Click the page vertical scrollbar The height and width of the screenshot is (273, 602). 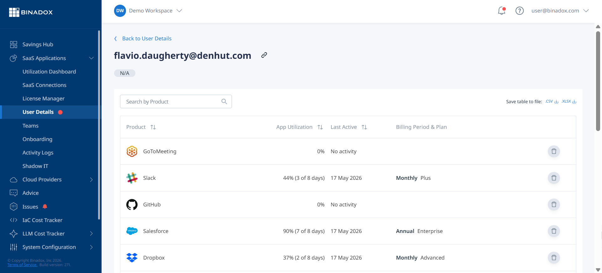coord(598,81)
